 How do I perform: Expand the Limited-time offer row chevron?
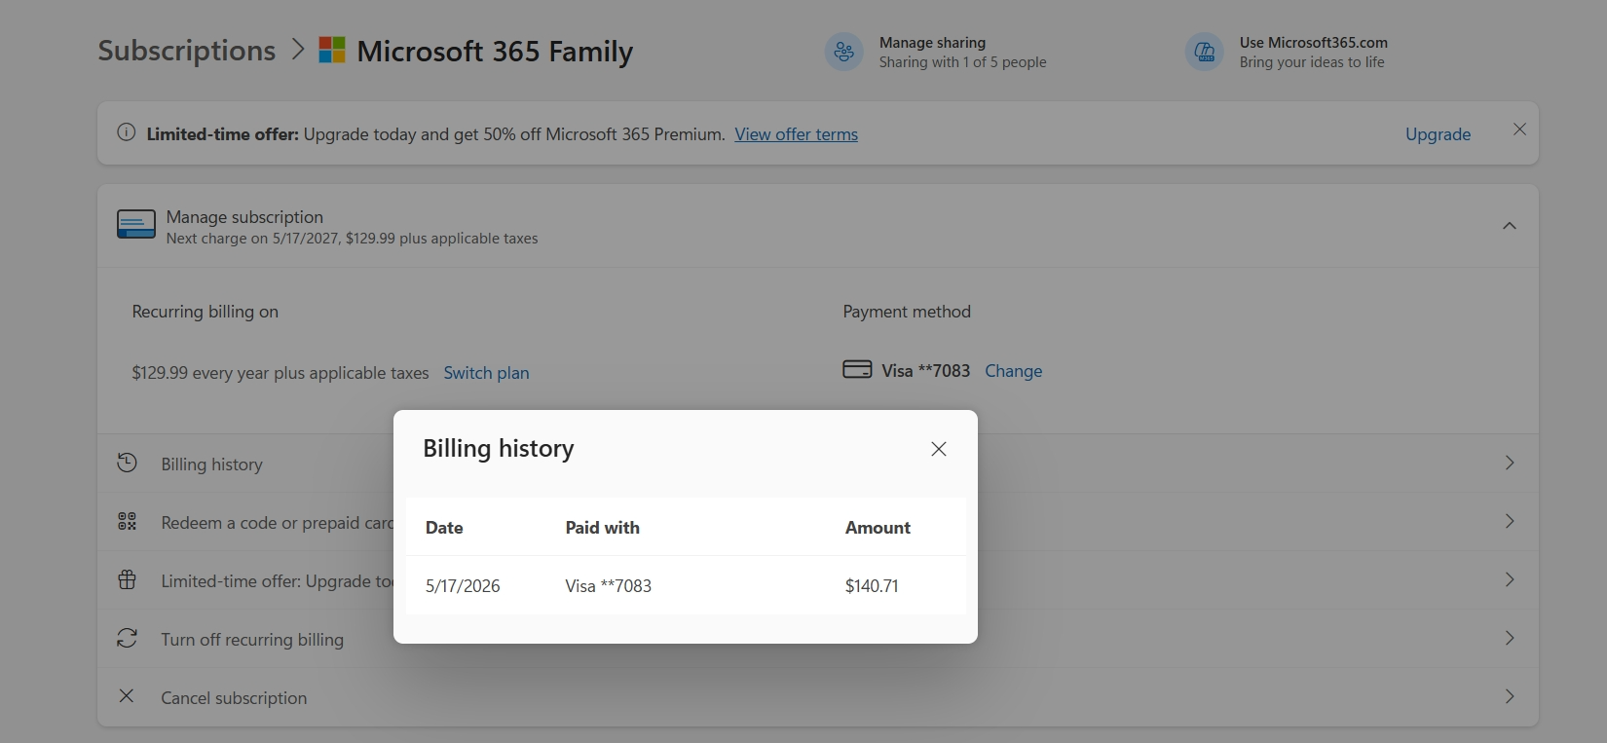click(x=1510, y=579)
